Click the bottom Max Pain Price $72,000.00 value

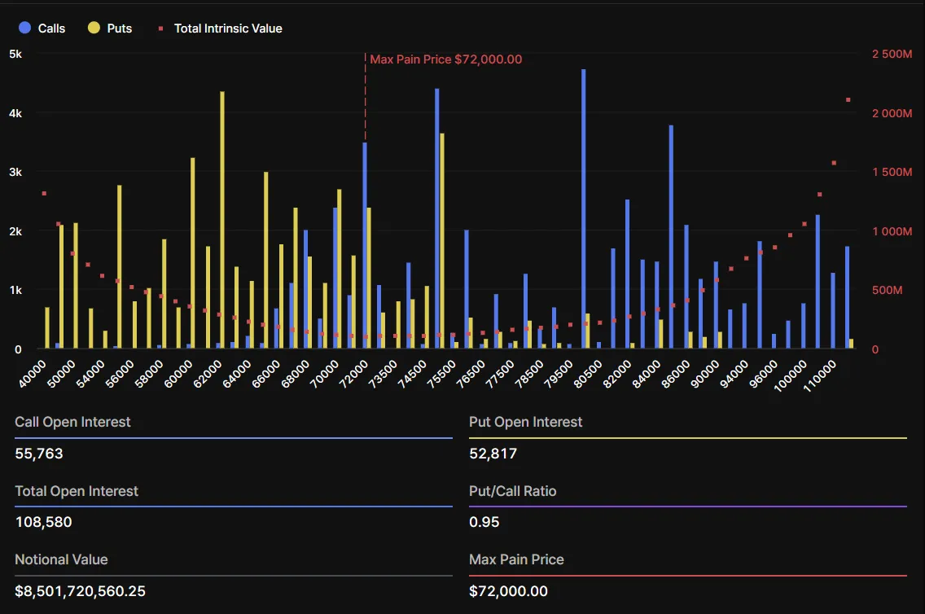coord(508,591)
